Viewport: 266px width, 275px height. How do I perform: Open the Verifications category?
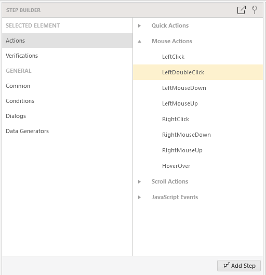click(68, 56)
